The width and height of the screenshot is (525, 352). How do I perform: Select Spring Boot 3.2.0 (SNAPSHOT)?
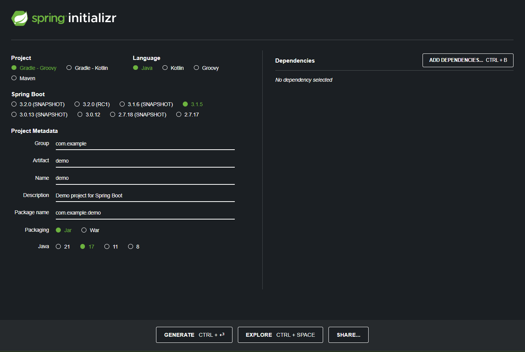coord(38,104)
